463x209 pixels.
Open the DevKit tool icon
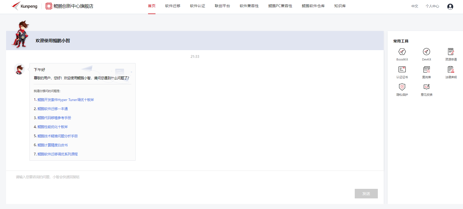(x=426, y=52)
